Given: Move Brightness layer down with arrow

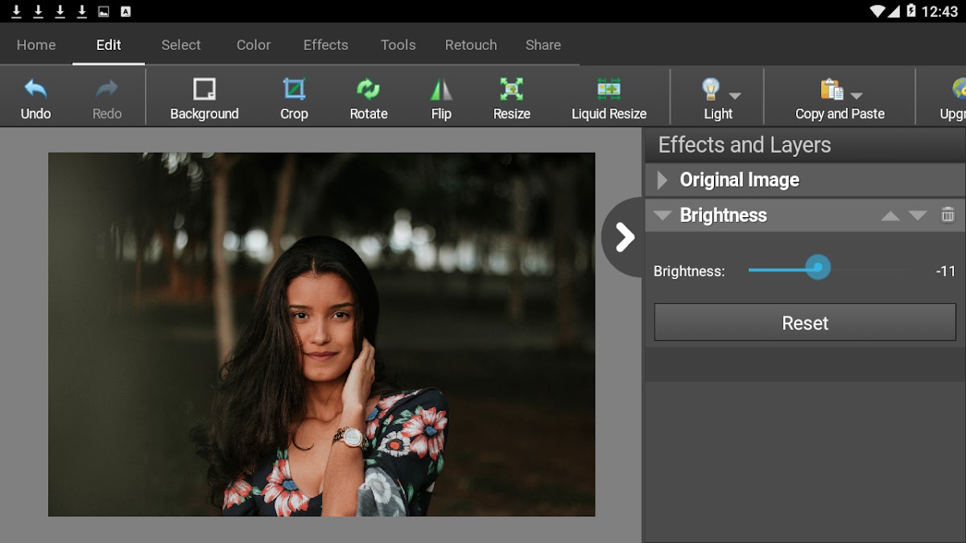Looking at the screenshot, I should coord(918,216).
